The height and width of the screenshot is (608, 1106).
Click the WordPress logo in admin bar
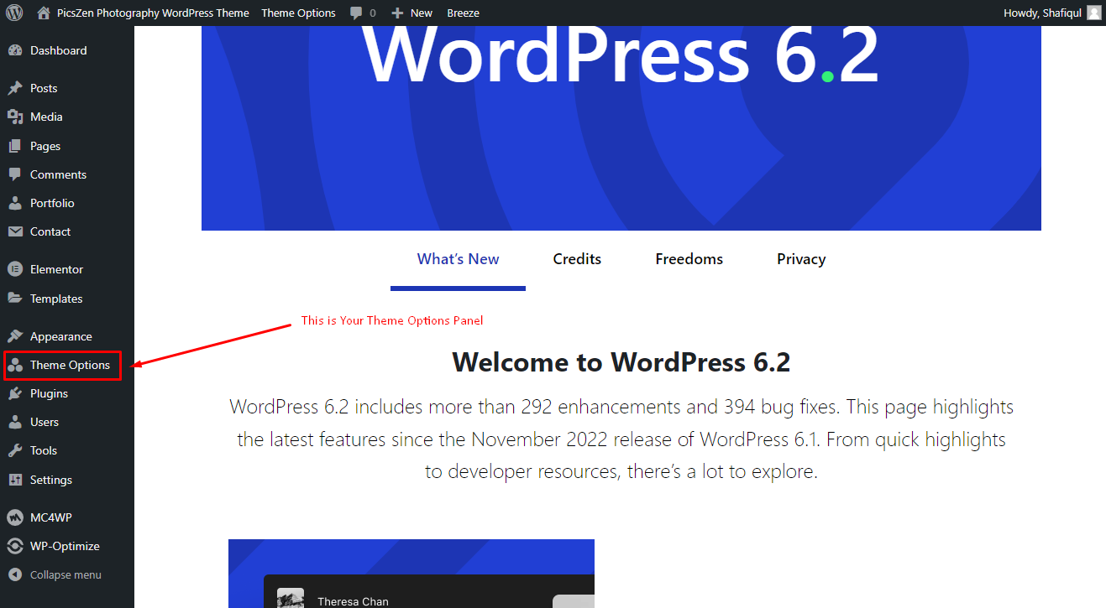pyautogui.click(x=14, y=13)
